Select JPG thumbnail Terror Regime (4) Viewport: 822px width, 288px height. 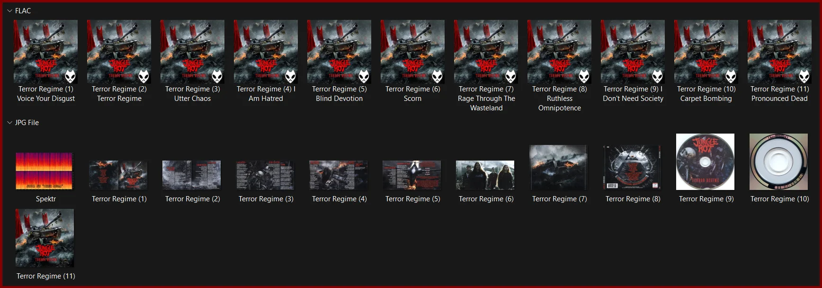(339, 175)
